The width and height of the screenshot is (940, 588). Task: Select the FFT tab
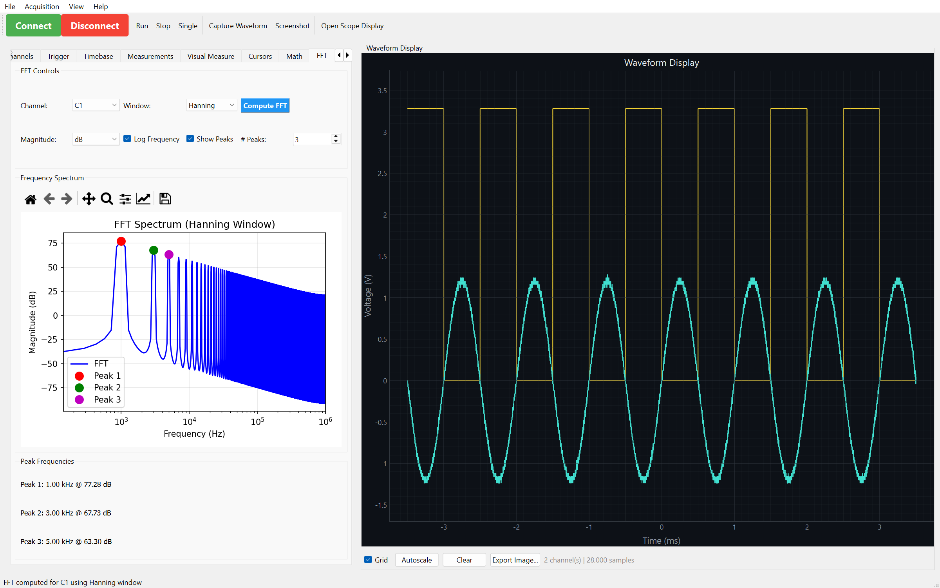pyautogui.click(x=322, y=56)
